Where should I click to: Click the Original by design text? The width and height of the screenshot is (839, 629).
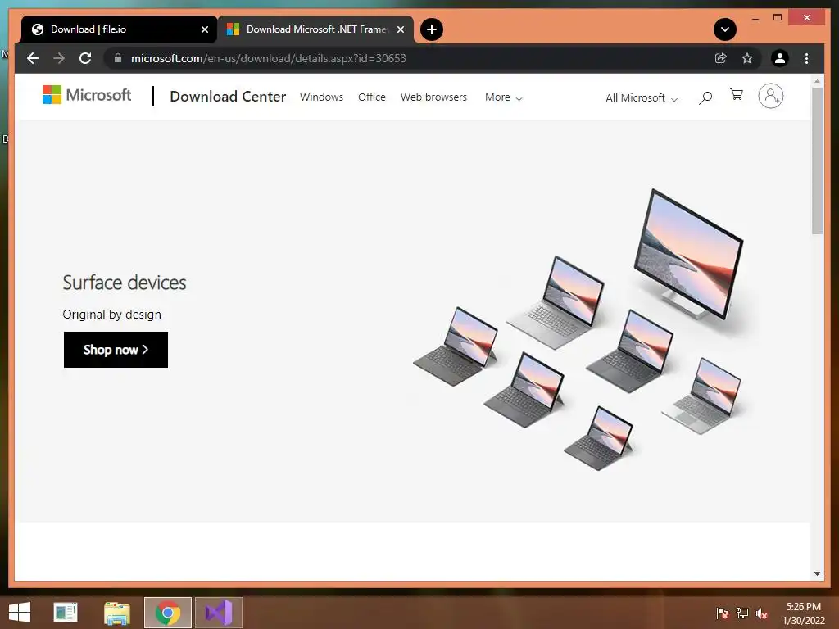pos(111,314)
